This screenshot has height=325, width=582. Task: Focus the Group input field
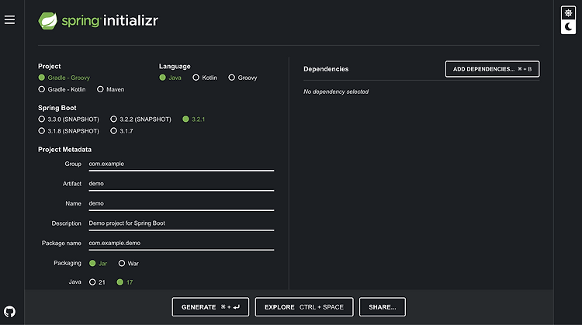click(x=181, y=164)
